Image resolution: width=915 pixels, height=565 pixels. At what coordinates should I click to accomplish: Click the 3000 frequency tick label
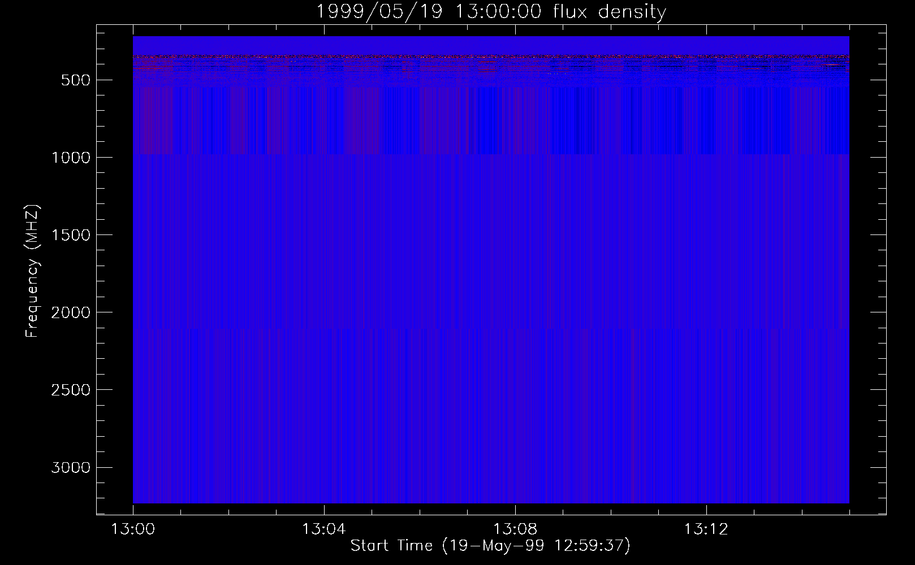pos(71,467)
